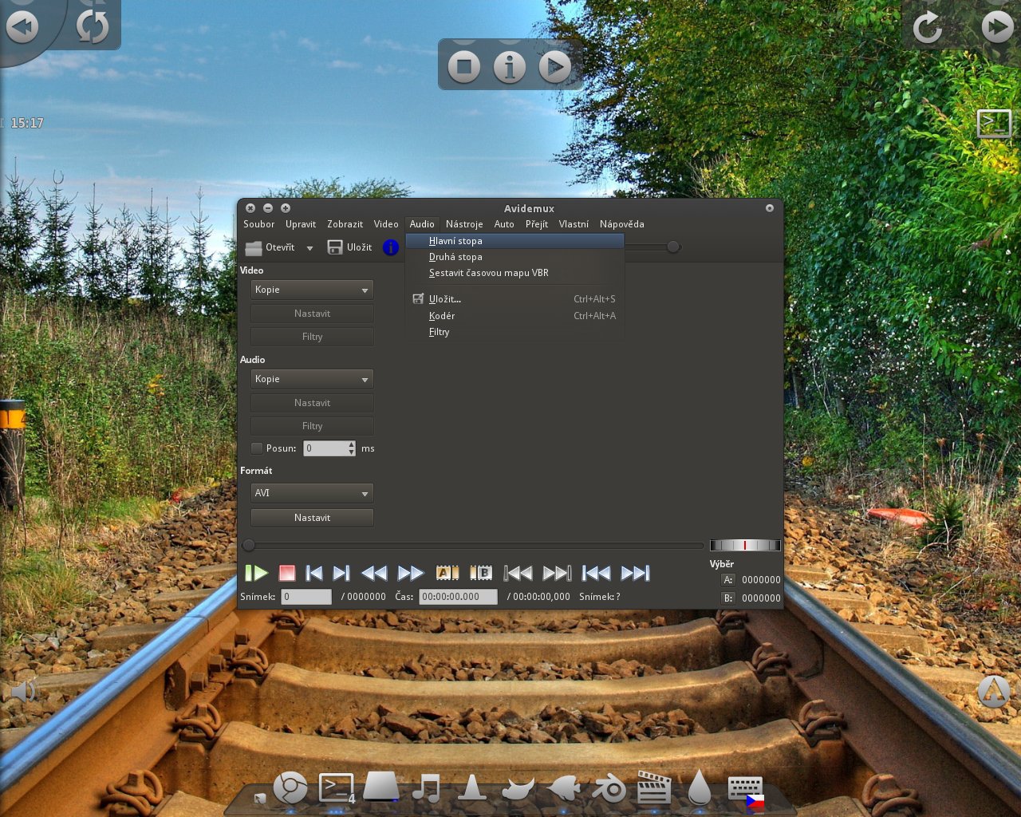Image resolution: width=1021 pixels, height=817 pixels.
Task: Select Filtry entry in Audio menu
Action: click(514, 332)
